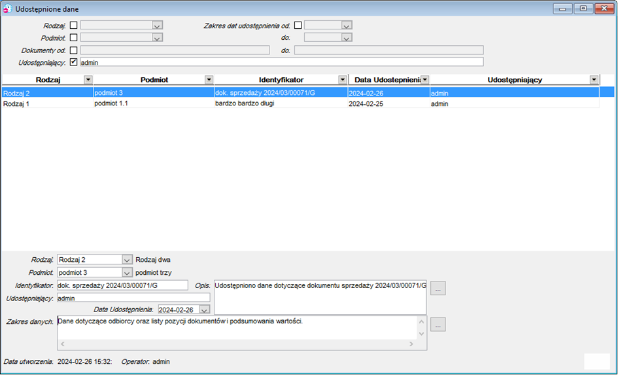Enable the Rodzaj filter checkbox
Viewport: 618px width, 375px height.
(73, 26)
